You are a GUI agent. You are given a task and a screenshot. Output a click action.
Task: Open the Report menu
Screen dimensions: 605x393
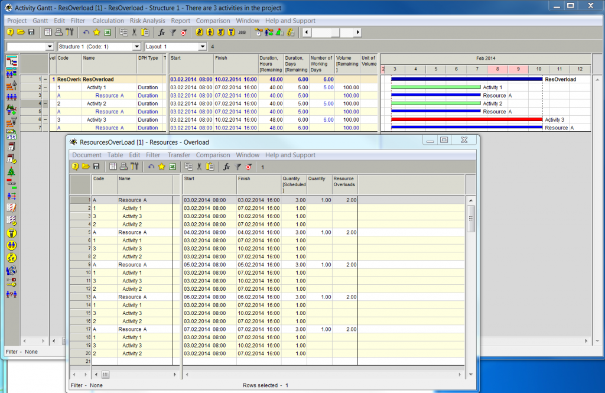pyautogui.click(x=181, y=21)
